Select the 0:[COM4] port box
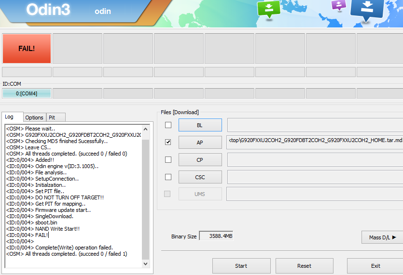This screenshot has width=403, height=275. (27, 93)
